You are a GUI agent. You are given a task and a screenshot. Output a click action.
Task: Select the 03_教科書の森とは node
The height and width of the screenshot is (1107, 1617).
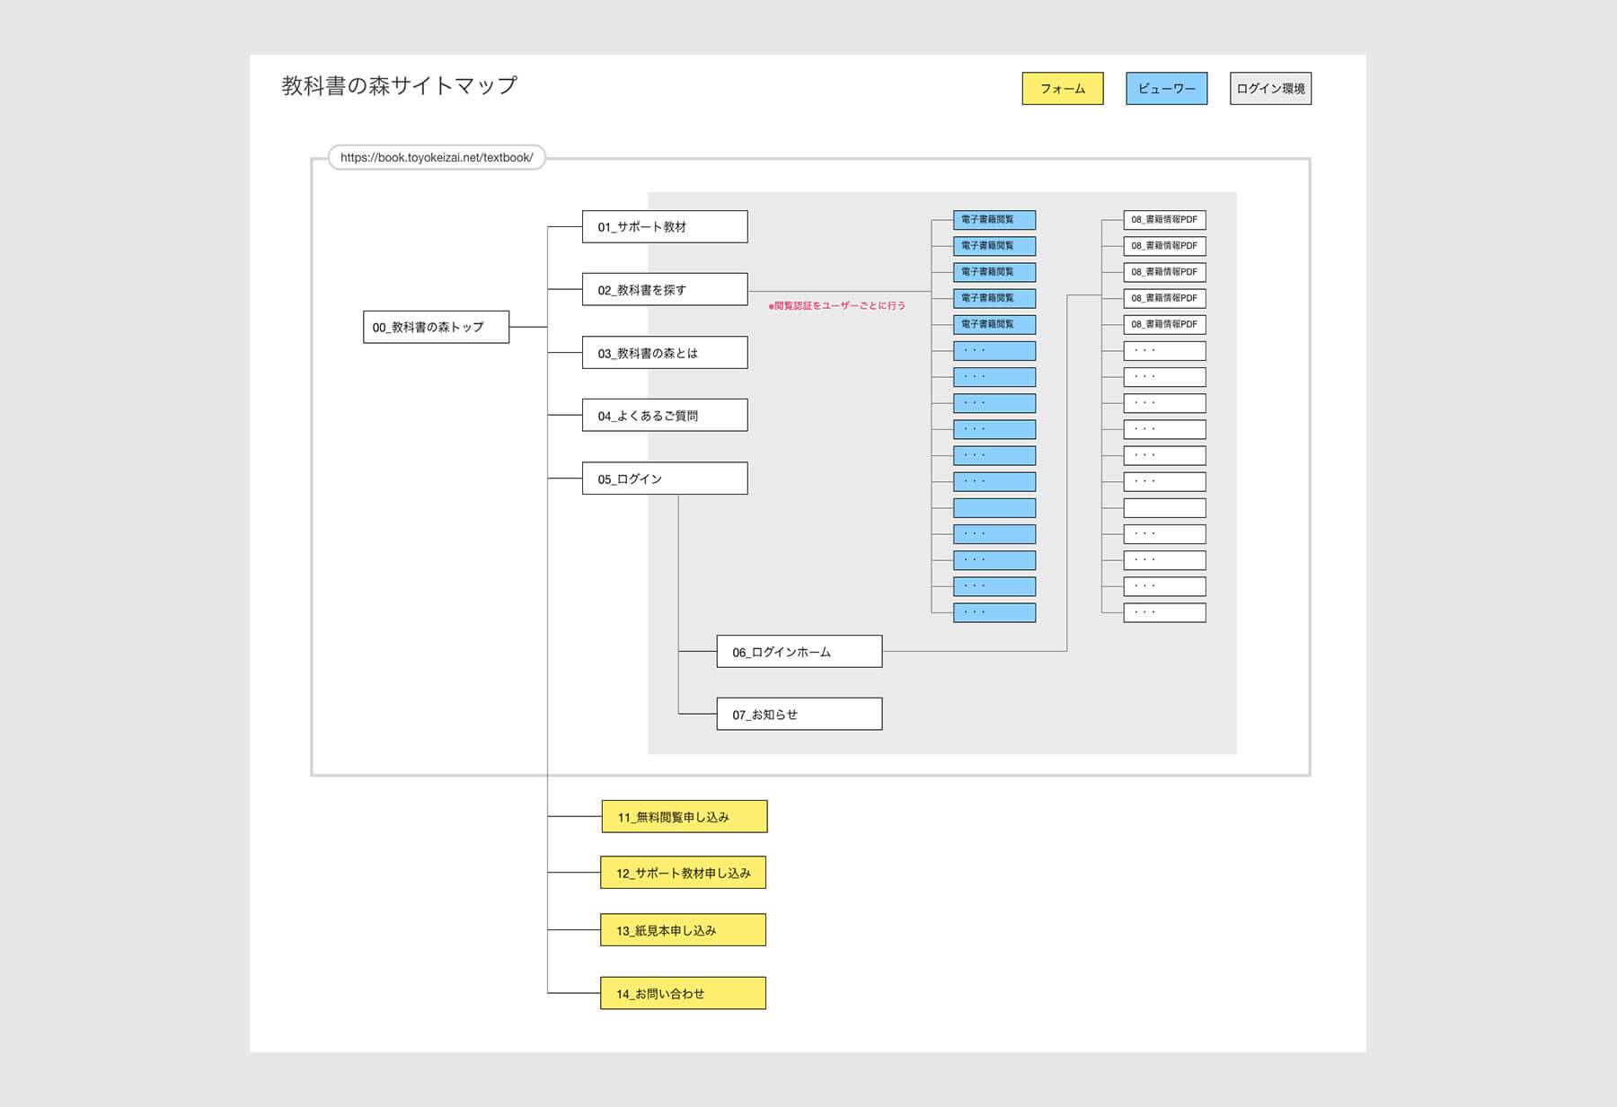665,352
